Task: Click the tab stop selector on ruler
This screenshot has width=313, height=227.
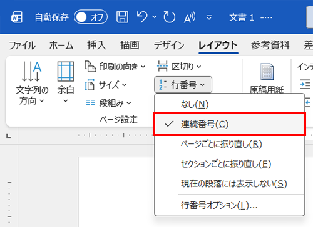Action: 9,137
